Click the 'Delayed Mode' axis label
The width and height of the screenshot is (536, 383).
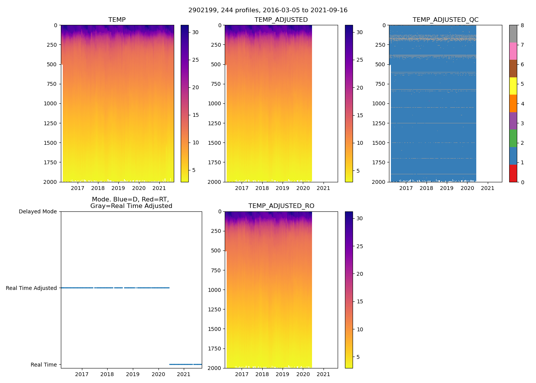click(38, 211)
